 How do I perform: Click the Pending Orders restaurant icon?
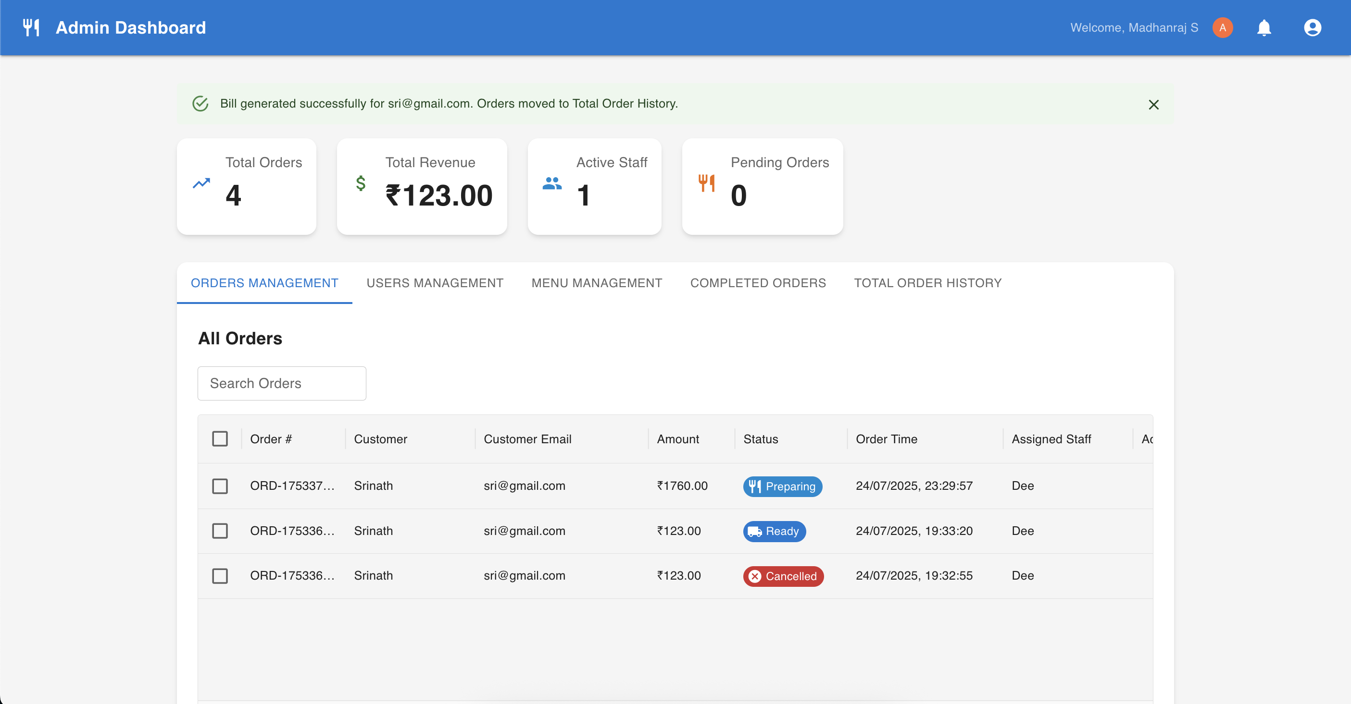[x=706, y=183]
